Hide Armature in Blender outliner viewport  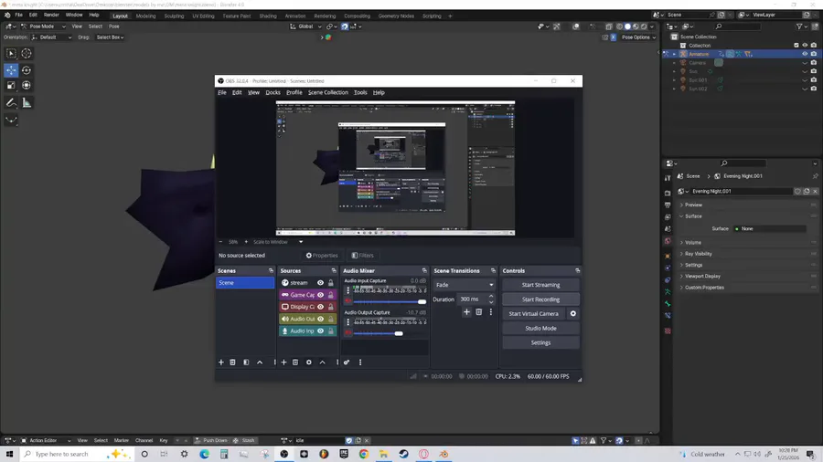tap(805, 54)
